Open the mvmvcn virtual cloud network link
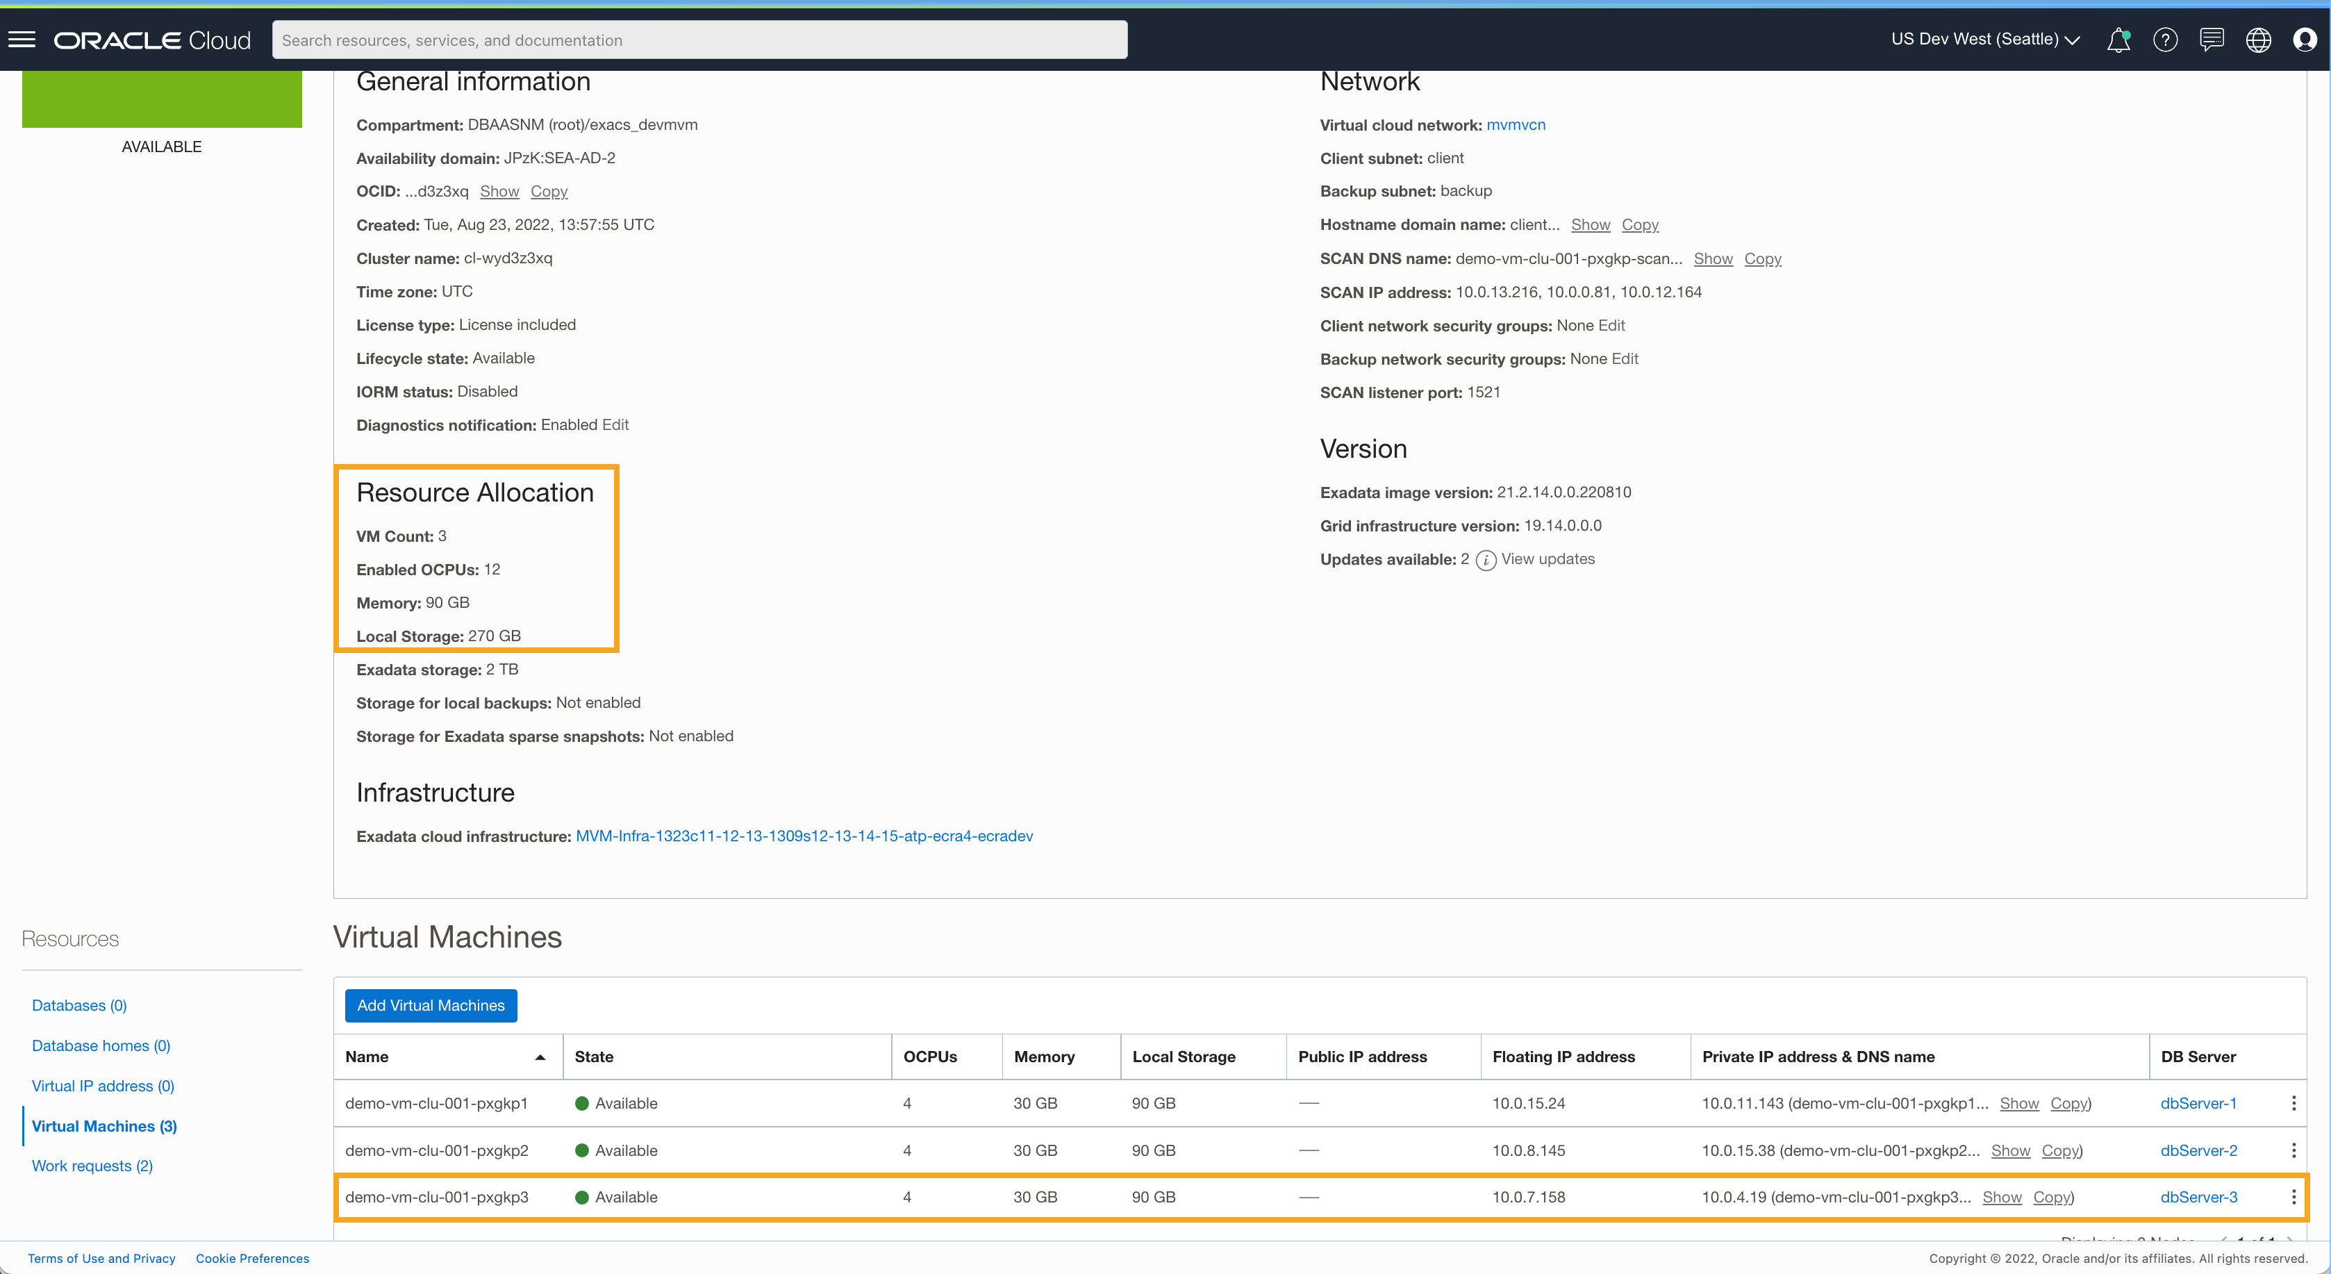This screenshot has height=1274, width=2331. [1516, 125]
